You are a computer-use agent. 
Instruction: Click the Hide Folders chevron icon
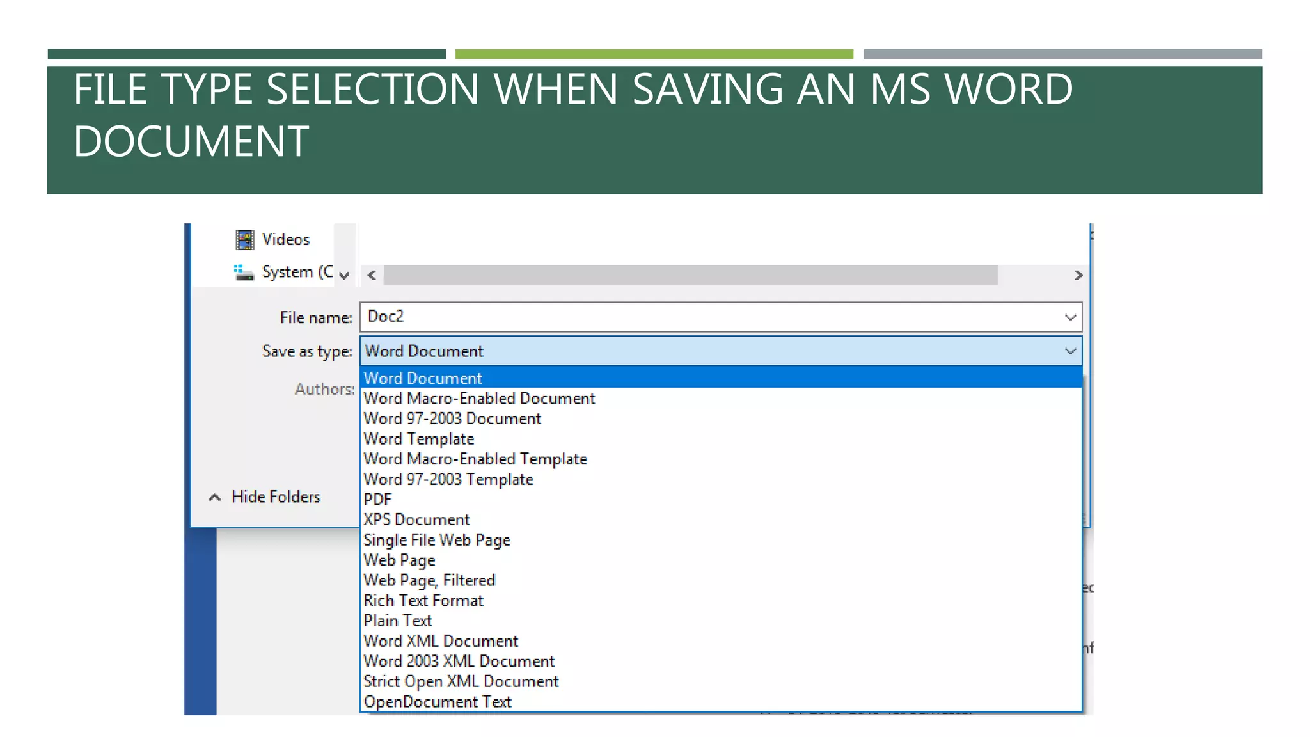(x=215, y=497)
